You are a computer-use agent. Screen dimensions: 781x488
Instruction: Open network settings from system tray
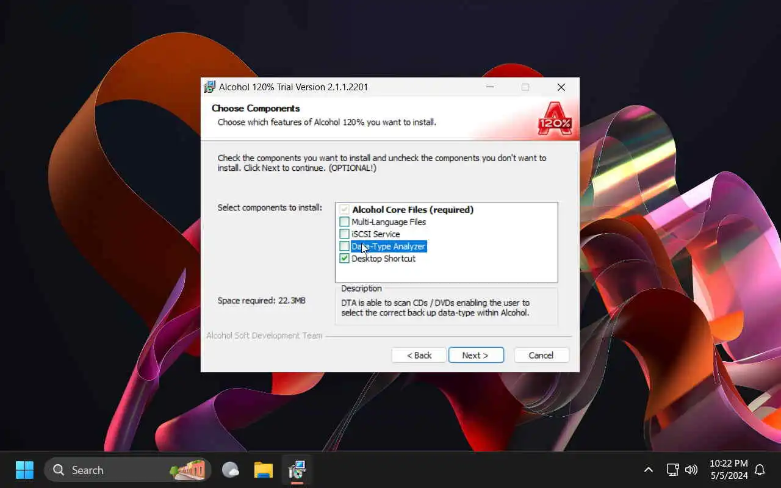tap(672, 470)
